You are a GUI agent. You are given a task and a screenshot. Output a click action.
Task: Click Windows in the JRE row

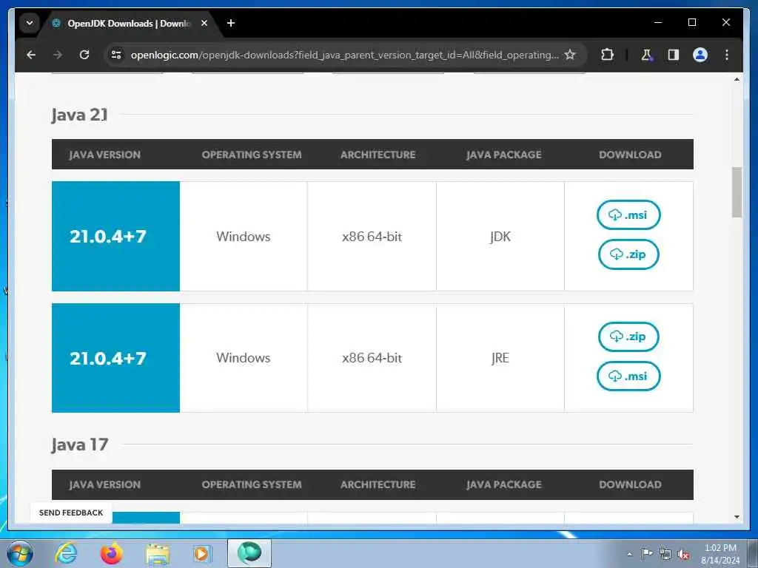[243, 358]
